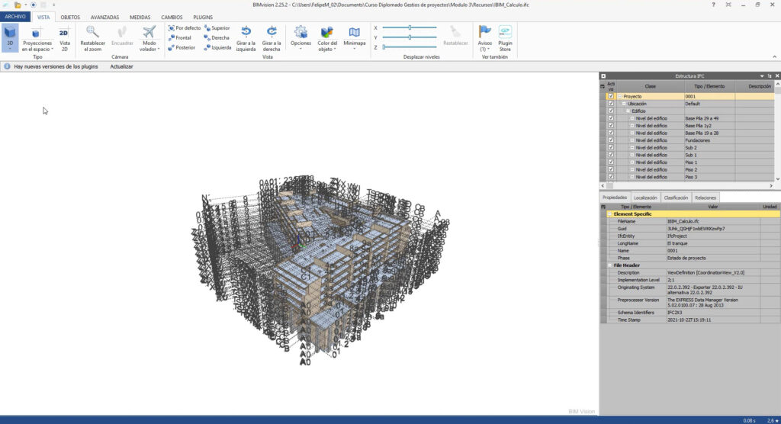Open the Opciones dropdown

(301, 37)
